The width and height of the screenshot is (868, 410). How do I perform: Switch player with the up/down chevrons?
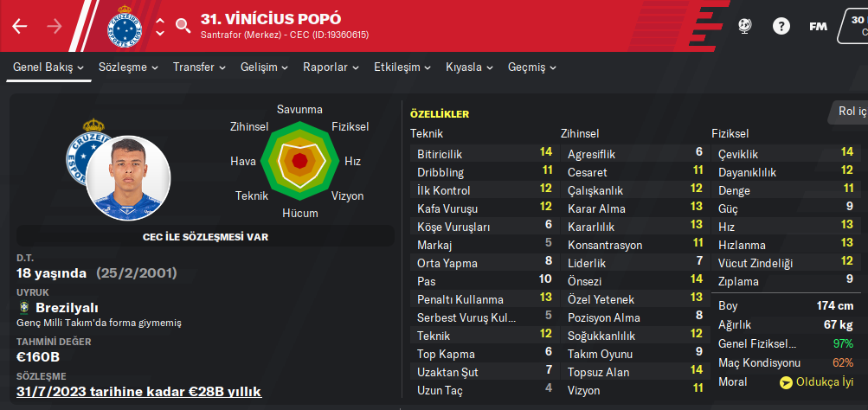[x=160, y=26]
